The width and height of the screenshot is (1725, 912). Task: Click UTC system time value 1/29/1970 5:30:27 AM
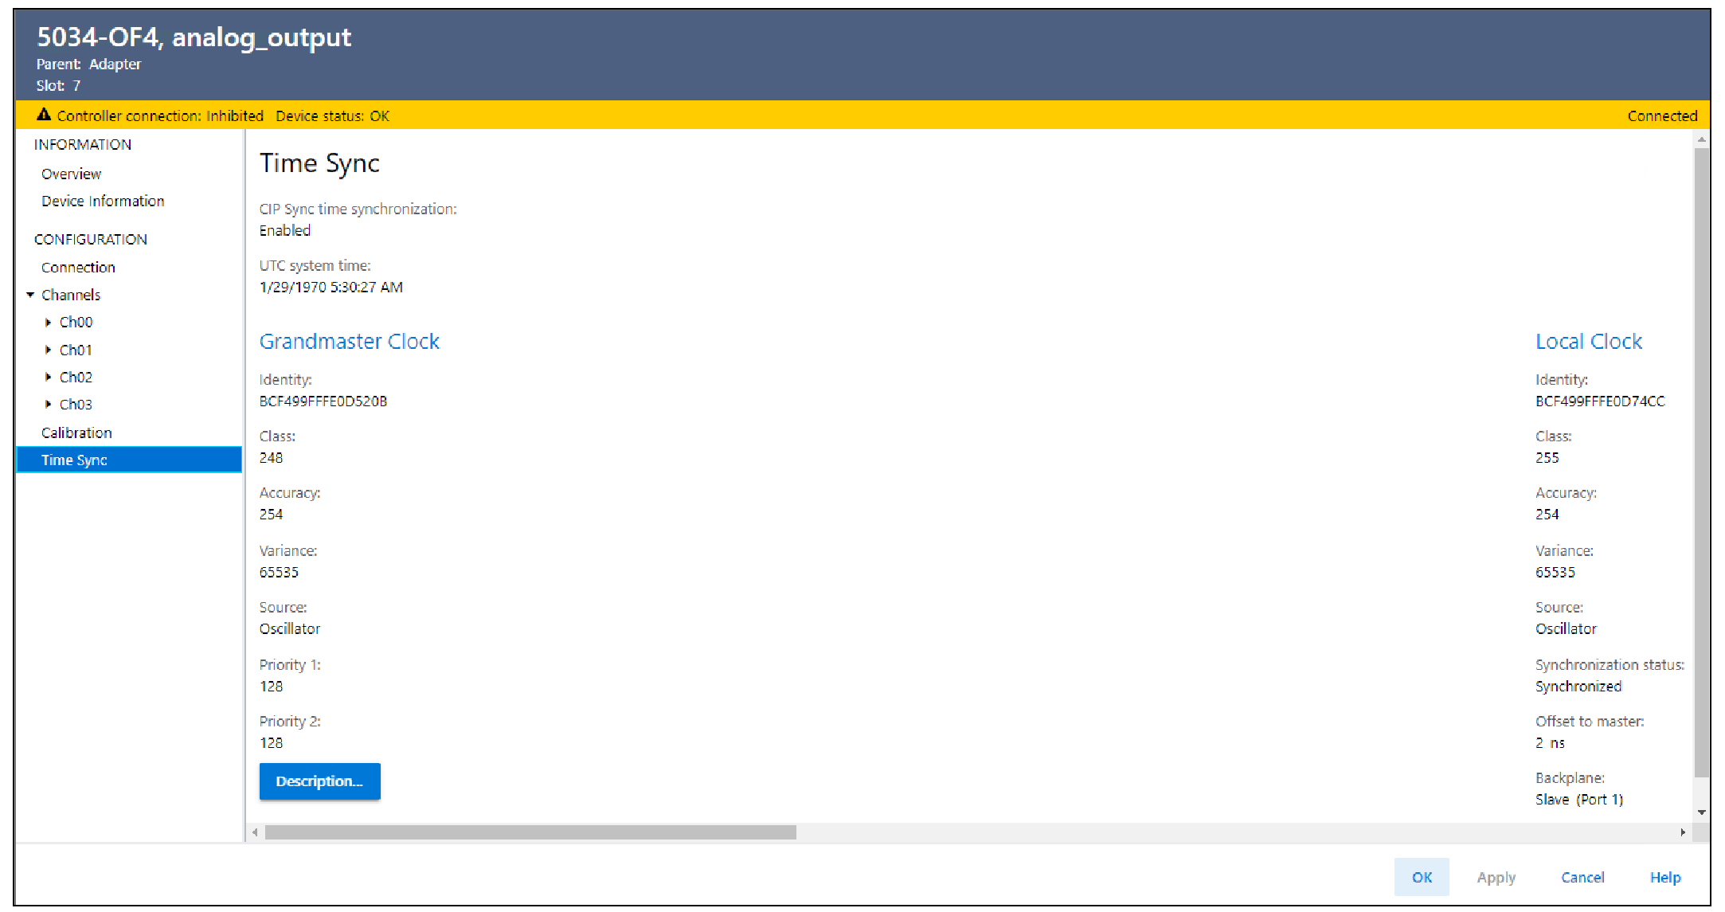pyautogui.click(x=331, y=288)
